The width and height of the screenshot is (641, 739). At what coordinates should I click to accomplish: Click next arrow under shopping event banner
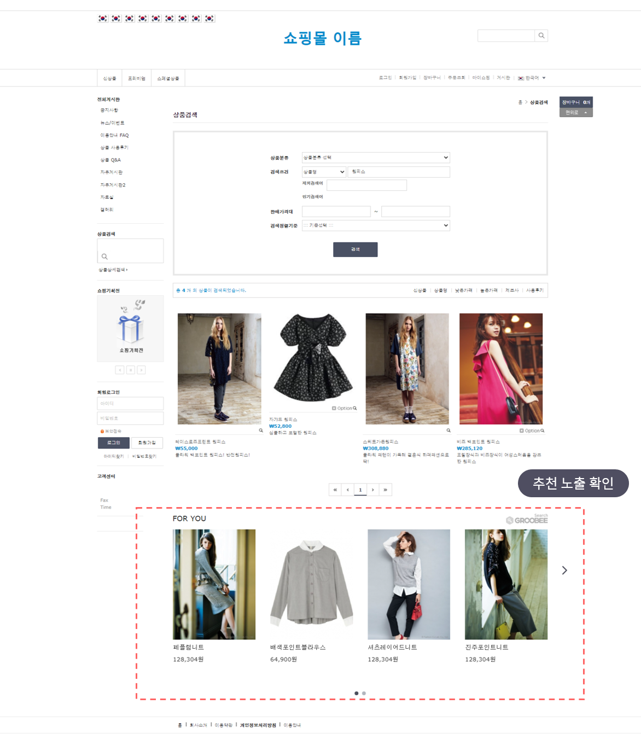click(141, 370)
